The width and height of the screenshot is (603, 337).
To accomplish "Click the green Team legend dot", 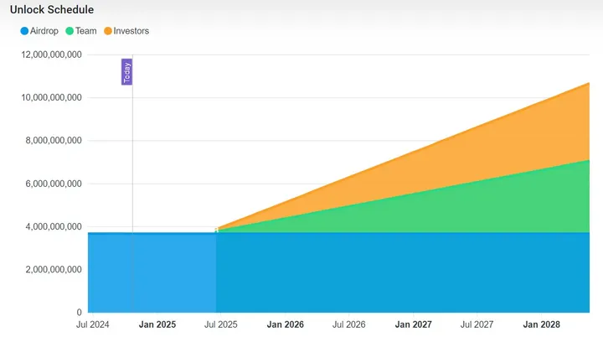I will click(69, 31).
